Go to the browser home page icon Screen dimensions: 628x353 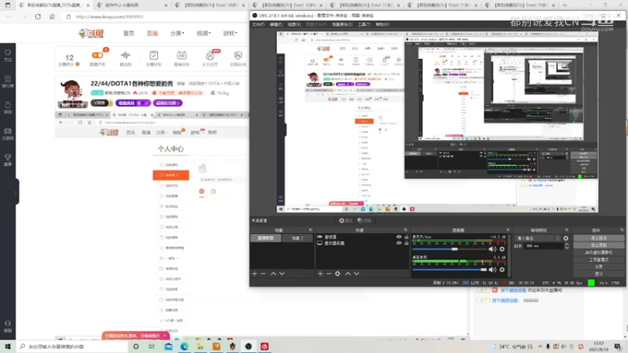(52, 16)
